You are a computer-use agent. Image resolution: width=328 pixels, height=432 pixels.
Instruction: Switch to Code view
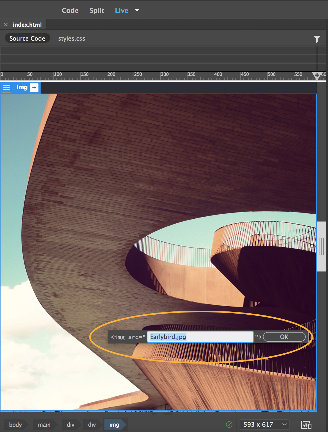click(70, 10)
